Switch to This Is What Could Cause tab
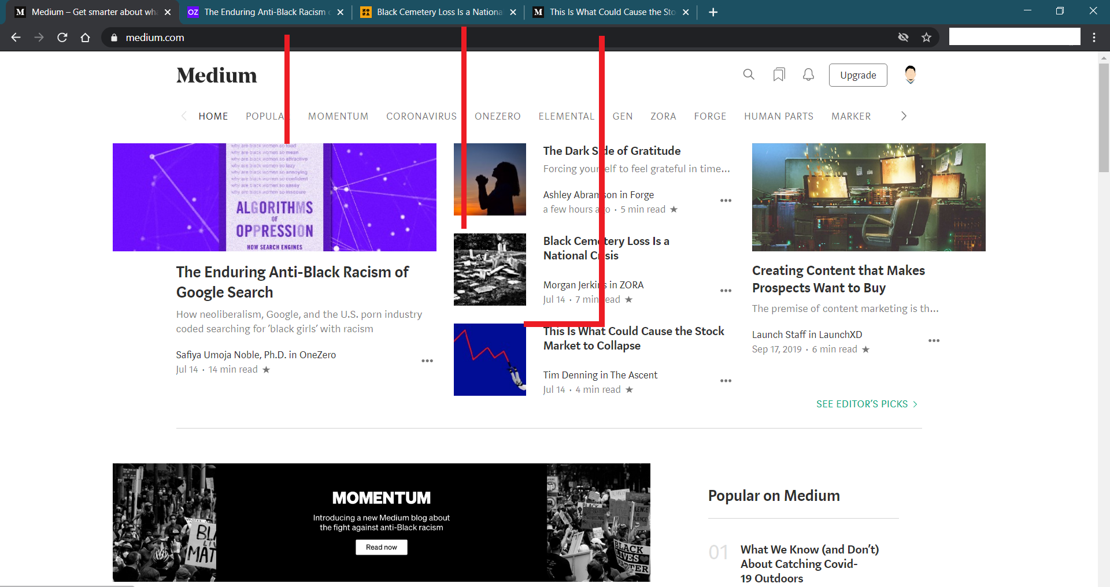 click(611, 12)
